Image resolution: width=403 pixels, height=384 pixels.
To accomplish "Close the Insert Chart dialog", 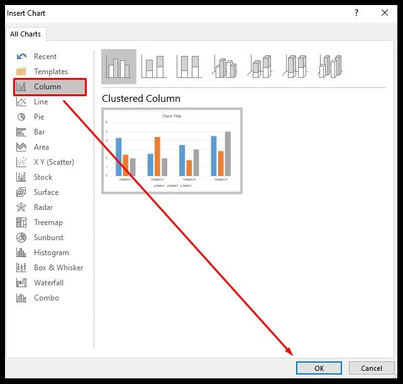I will coord(385,13).
